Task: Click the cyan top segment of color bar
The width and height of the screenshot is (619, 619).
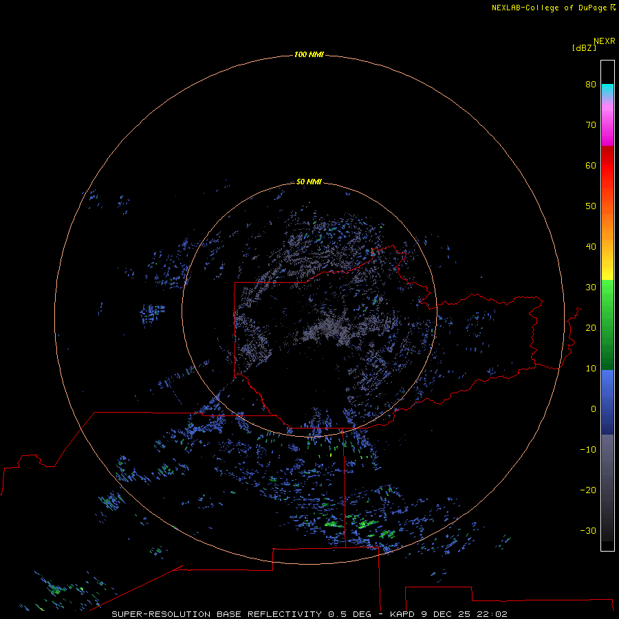Action: pyautogui.click(x=607, y=89)
